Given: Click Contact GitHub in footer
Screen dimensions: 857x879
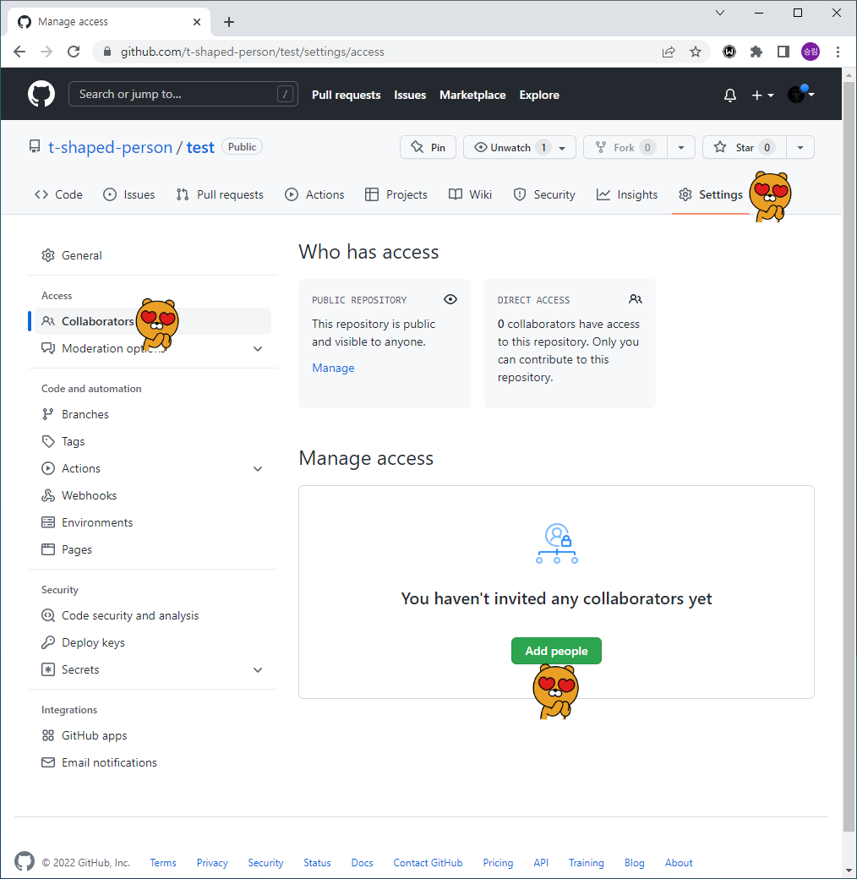Looking at the screenshot, I should tap(428, 863).
